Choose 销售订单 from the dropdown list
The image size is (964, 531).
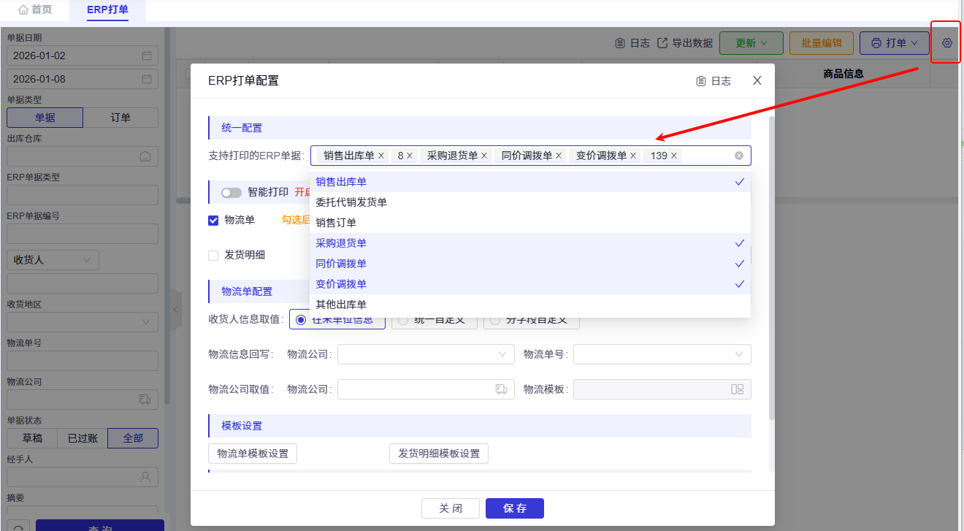point(530,223)
